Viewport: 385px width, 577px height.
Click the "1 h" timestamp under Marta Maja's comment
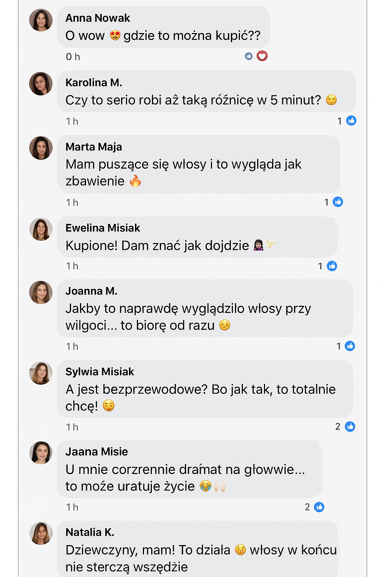point(72,203)
